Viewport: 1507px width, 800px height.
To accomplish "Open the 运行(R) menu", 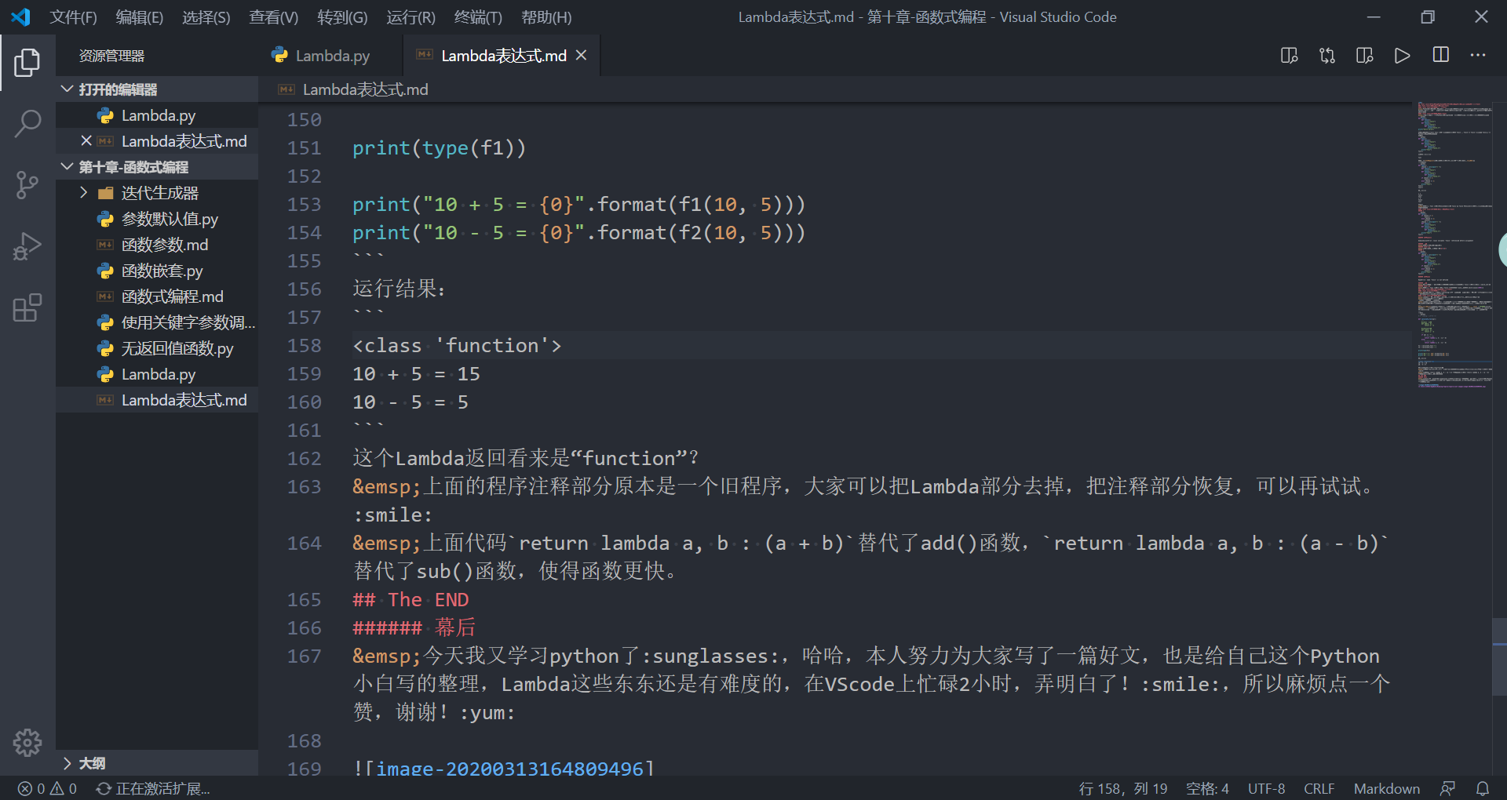I will pos(411,17).
